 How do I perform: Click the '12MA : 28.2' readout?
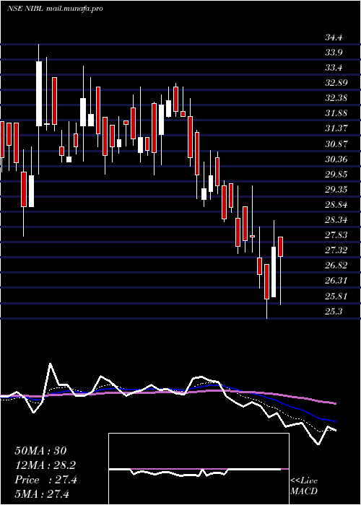coord(45,465)
